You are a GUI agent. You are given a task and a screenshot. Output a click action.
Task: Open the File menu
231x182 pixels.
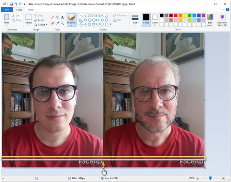tap(7, 10)
